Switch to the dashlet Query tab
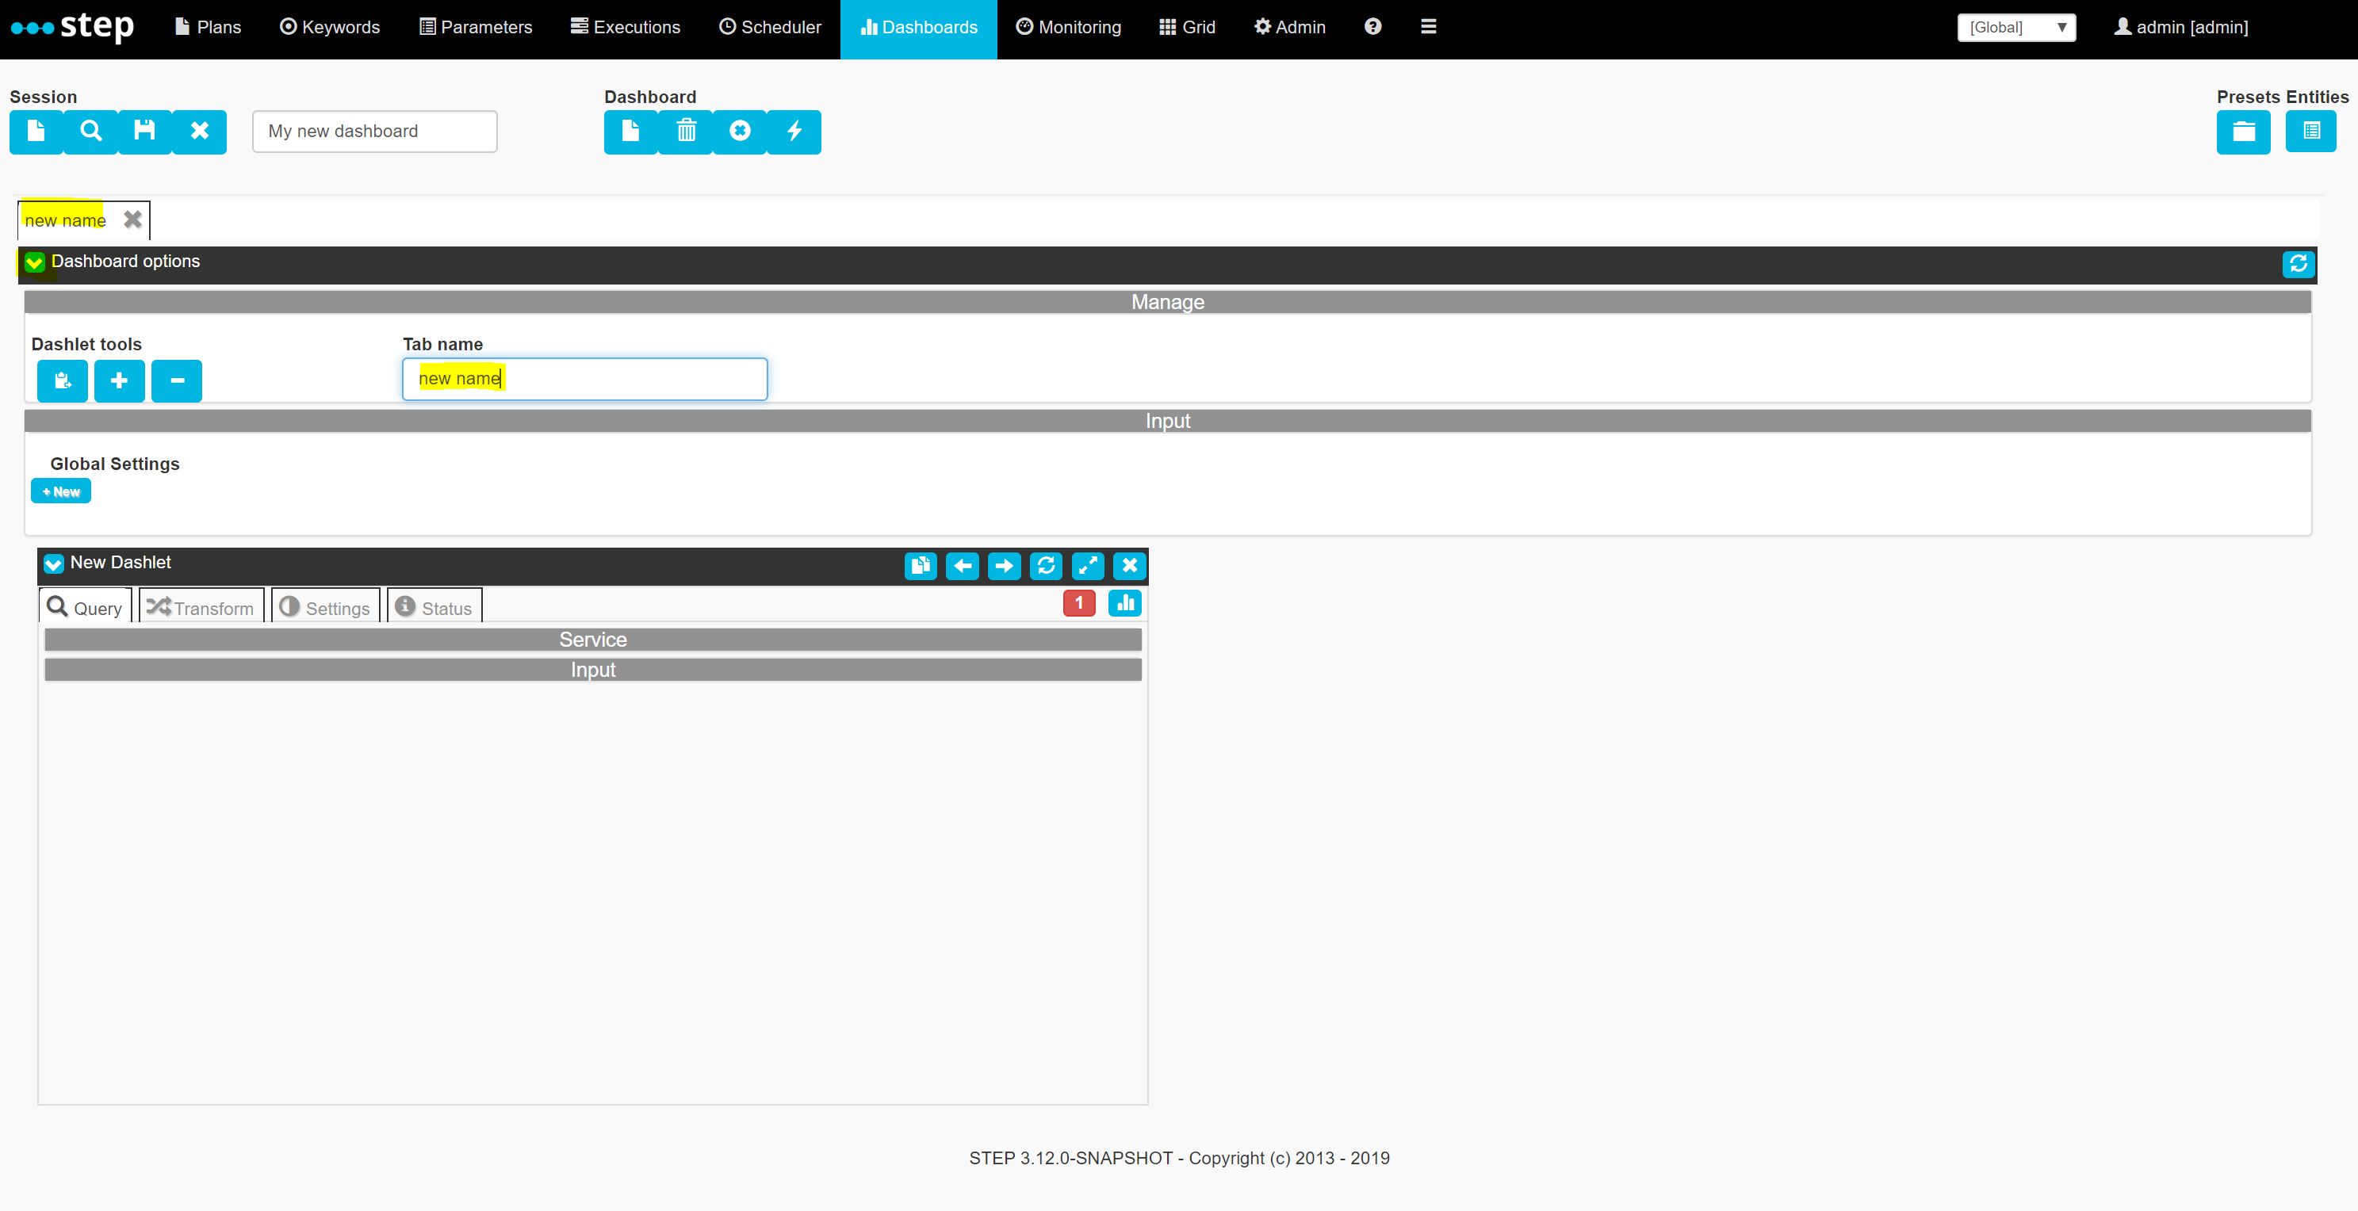Image resolution: width=2358 pixels, height=1211 pixels. coord(85,607)
